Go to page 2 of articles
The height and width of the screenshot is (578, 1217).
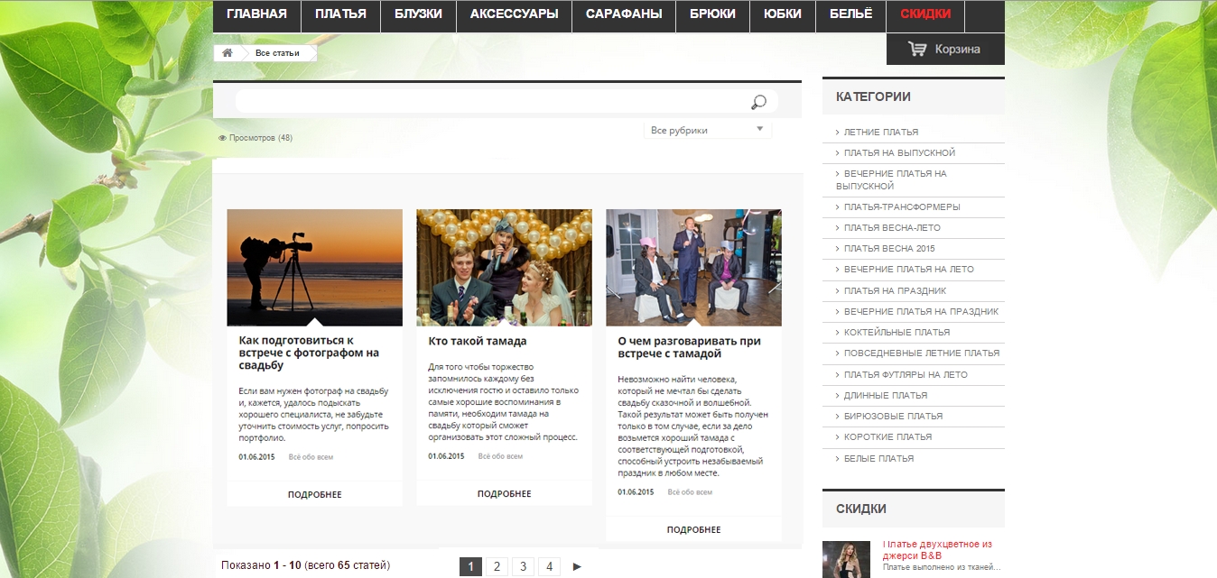[x=497, y=566]
